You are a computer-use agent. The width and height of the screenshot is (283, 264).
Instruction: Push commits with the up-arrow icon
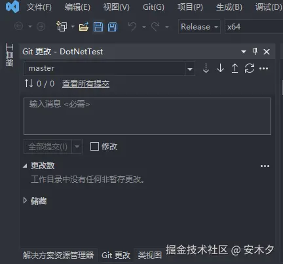pyautogui.click(x=235, y=68)
